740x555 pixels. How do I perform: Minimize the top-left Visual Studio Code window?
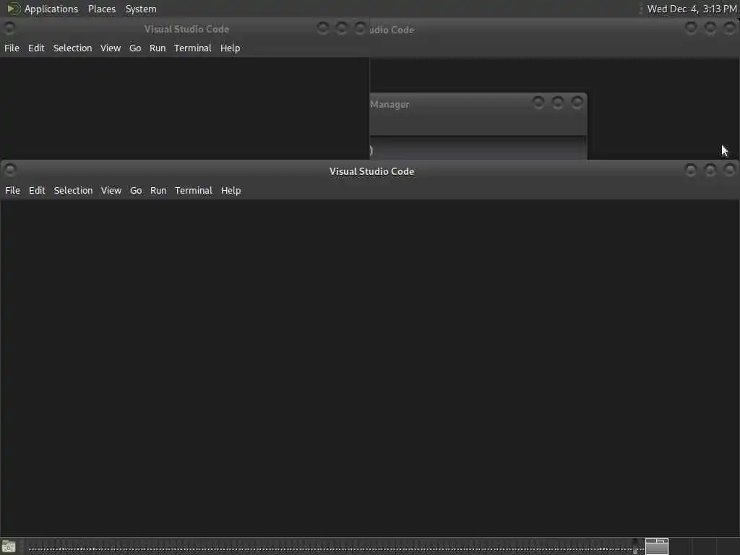click(323, 28)
